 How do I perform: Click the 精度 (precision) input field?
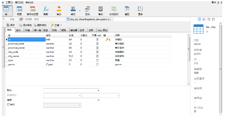72,100
